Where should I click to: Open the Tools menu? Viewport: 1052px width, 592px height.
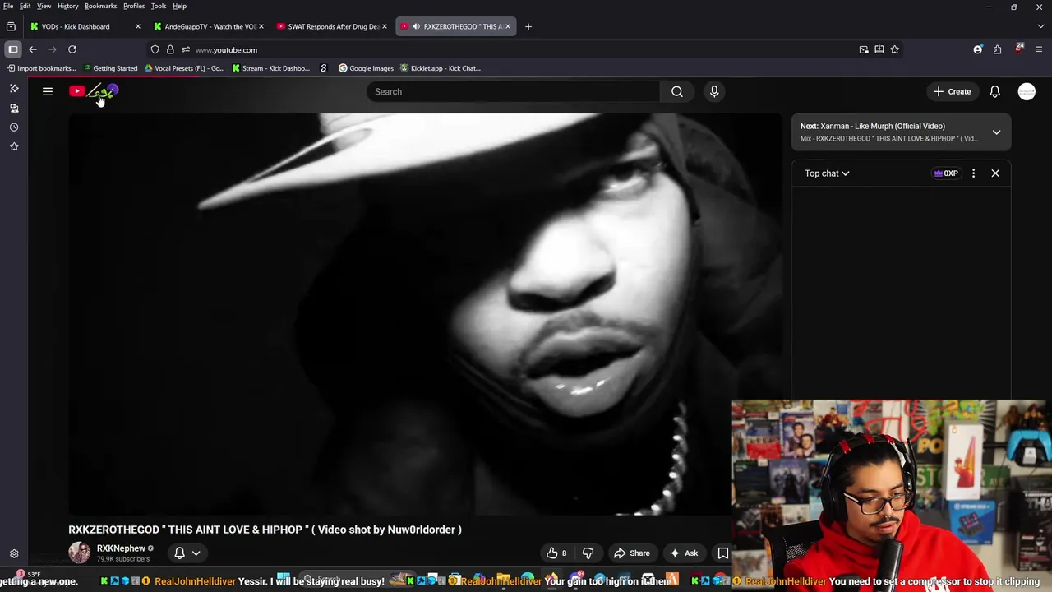[159, 6]
